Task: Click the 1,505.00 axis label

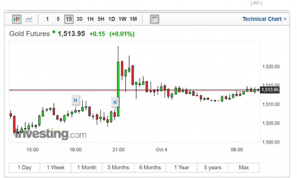Action: tap(271, 123)
